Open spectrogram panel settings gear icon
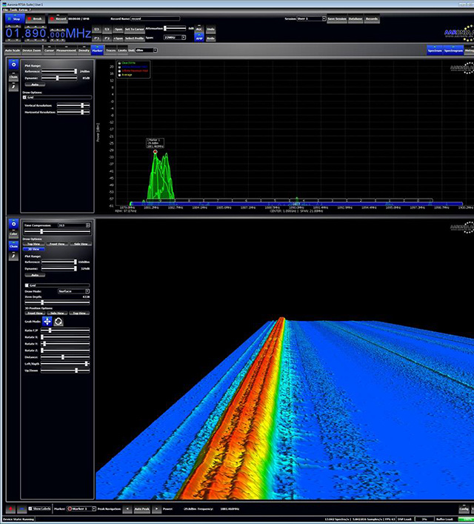Image resolution: width=474 pixels, height=524 pixels. (13, 224)
